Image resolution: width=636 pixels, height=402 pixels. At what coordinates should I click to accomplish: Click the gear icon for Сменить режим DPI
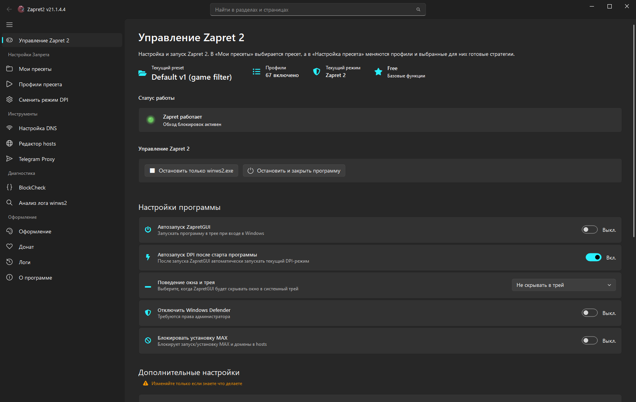click(10, 99)
